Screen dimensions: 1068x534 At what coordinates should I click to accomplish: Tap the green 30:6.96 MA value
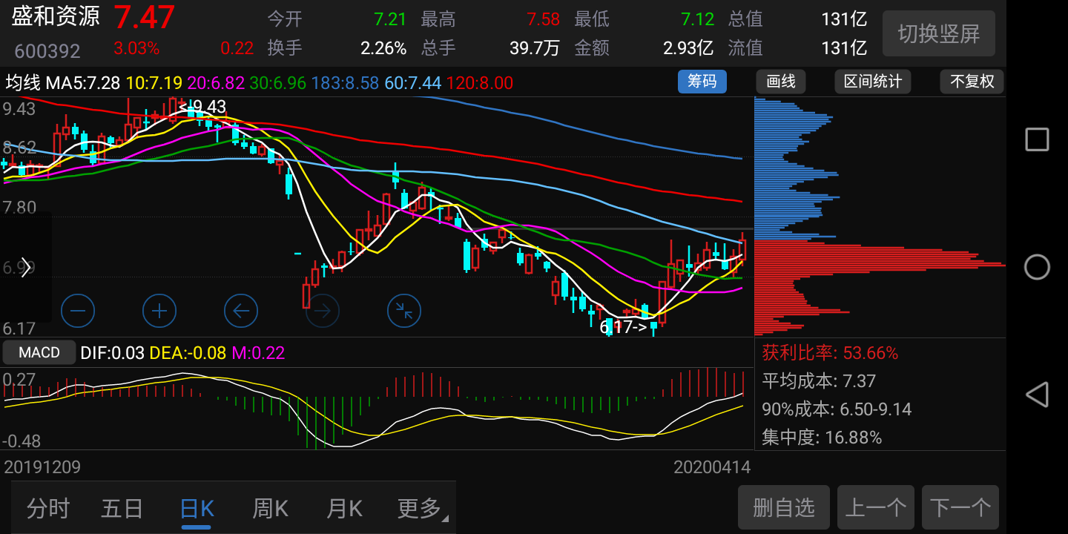(277, 82)
